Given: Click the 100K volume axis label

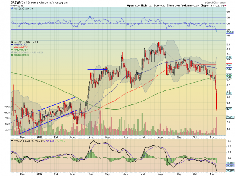Looking at the screenshot, I should 7,113.
